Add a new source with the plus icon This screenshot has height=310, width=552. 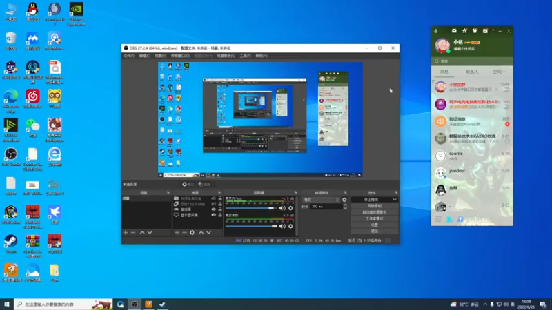(177, 232)
